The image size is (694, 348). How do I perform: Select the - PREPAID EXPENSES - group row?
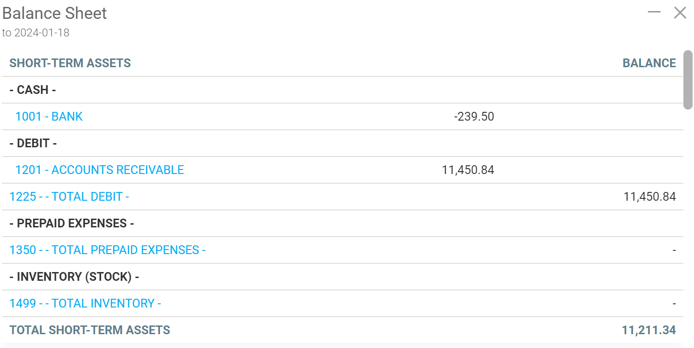(x=71, y=223)
